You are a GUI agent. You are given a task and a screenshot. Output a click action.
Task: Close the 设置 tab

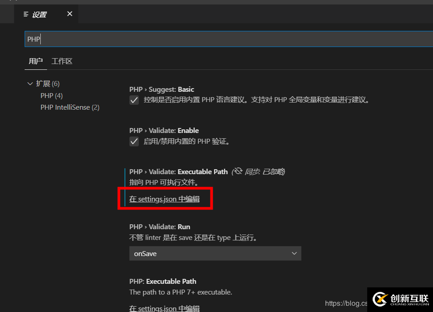[x=69, y=14]
